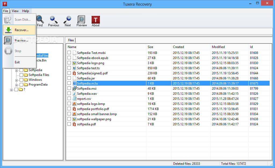Screen dimensions: 275x168
Task: Tick the checkbox for Softpedia logo.png
Action: coord(69,63)
